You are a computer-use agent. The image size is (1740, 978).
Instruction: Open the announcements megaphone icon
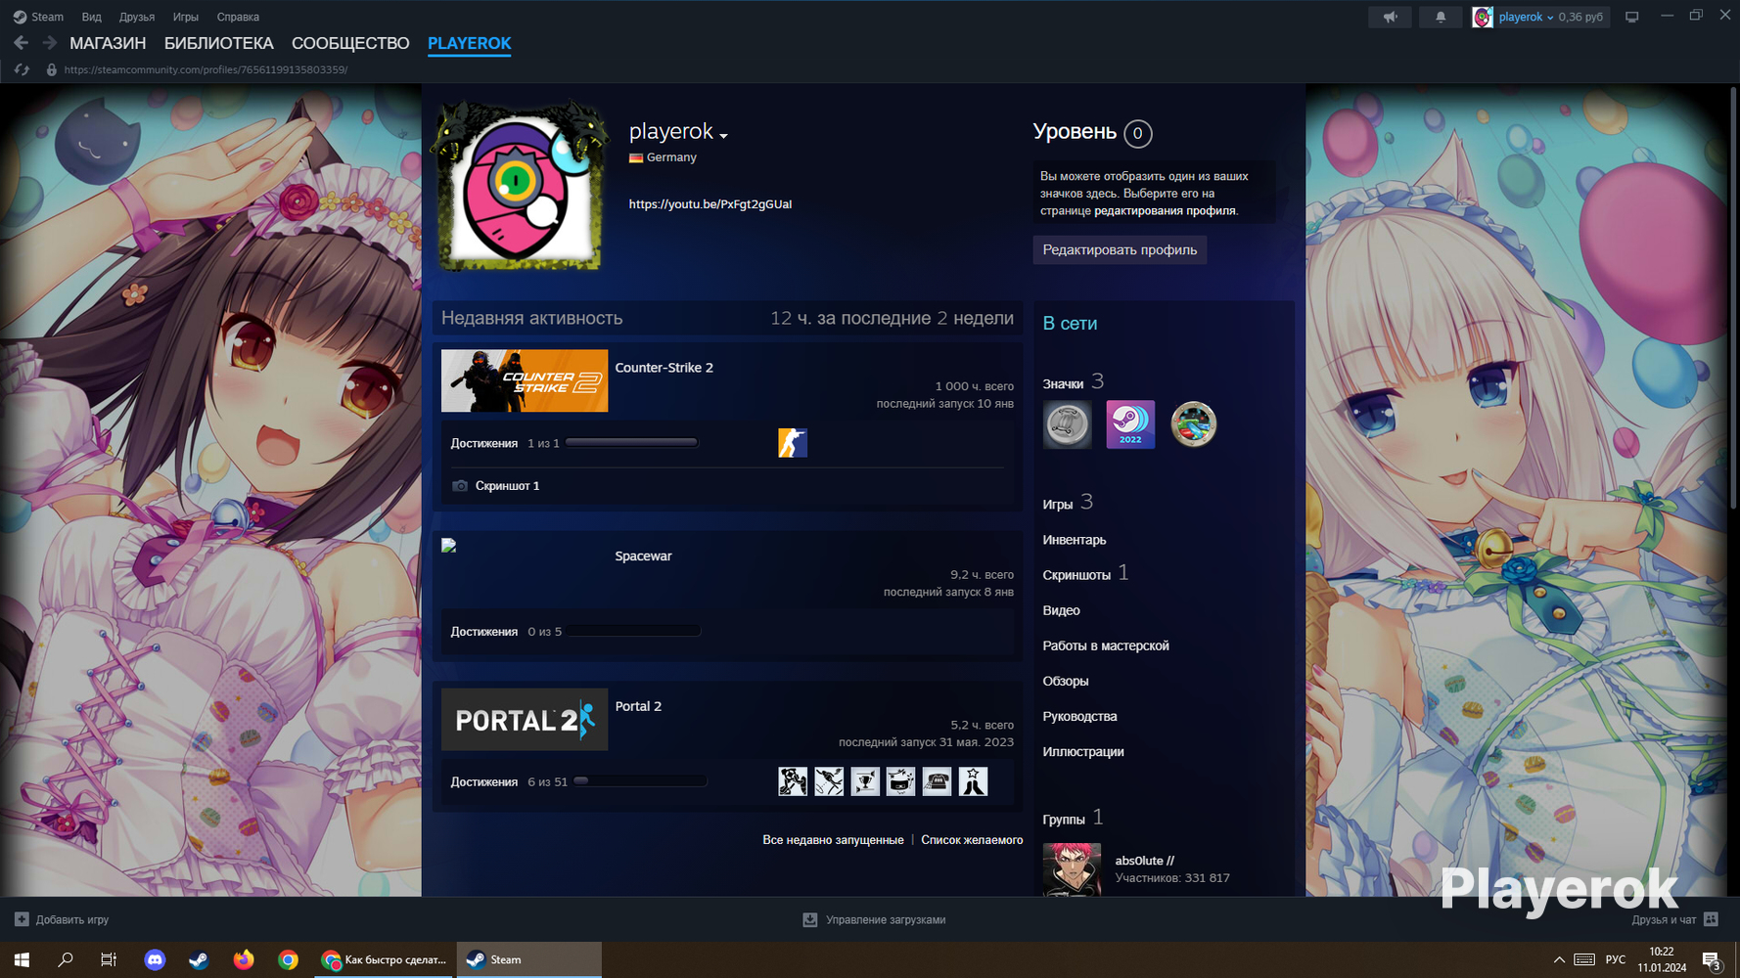pos(1390,17)
